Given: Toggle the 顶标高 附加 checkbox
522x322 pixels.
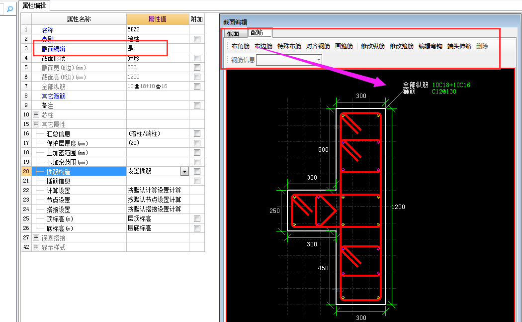Looking at the screenshot, I should point(197,218).
